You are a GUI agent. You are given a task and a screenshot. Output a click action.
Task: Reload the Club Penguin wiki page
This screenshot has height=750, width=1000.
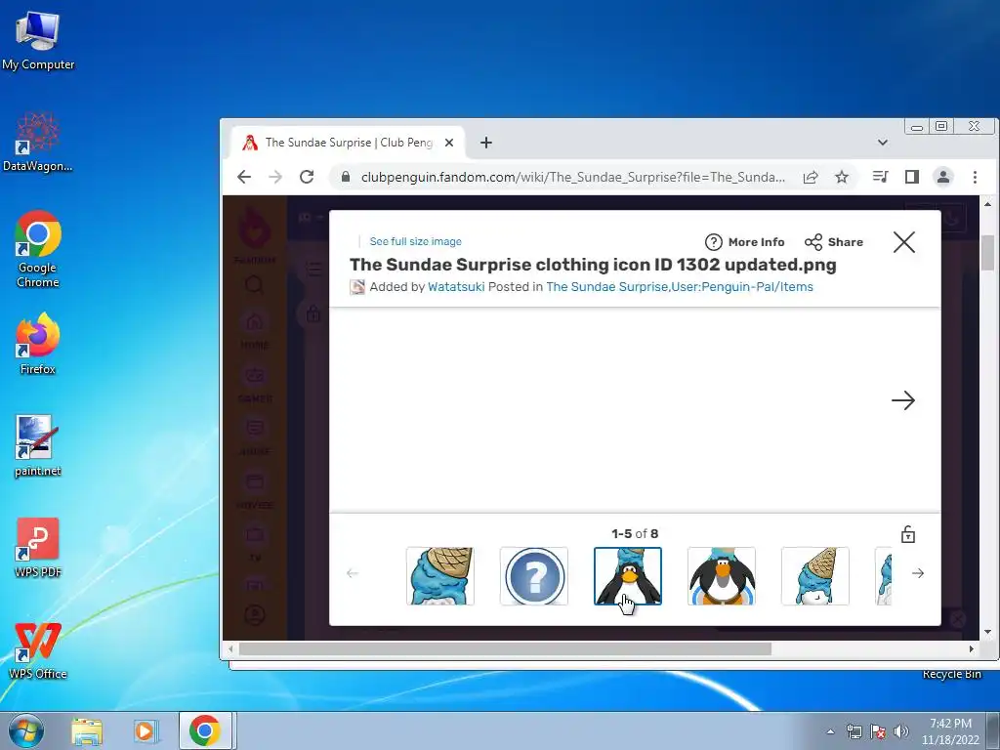click(307, 177)
